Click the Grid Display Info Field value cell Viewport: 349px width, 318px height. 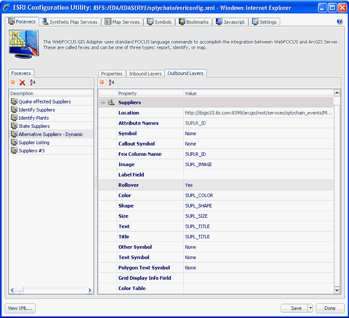tap(259, 278)
